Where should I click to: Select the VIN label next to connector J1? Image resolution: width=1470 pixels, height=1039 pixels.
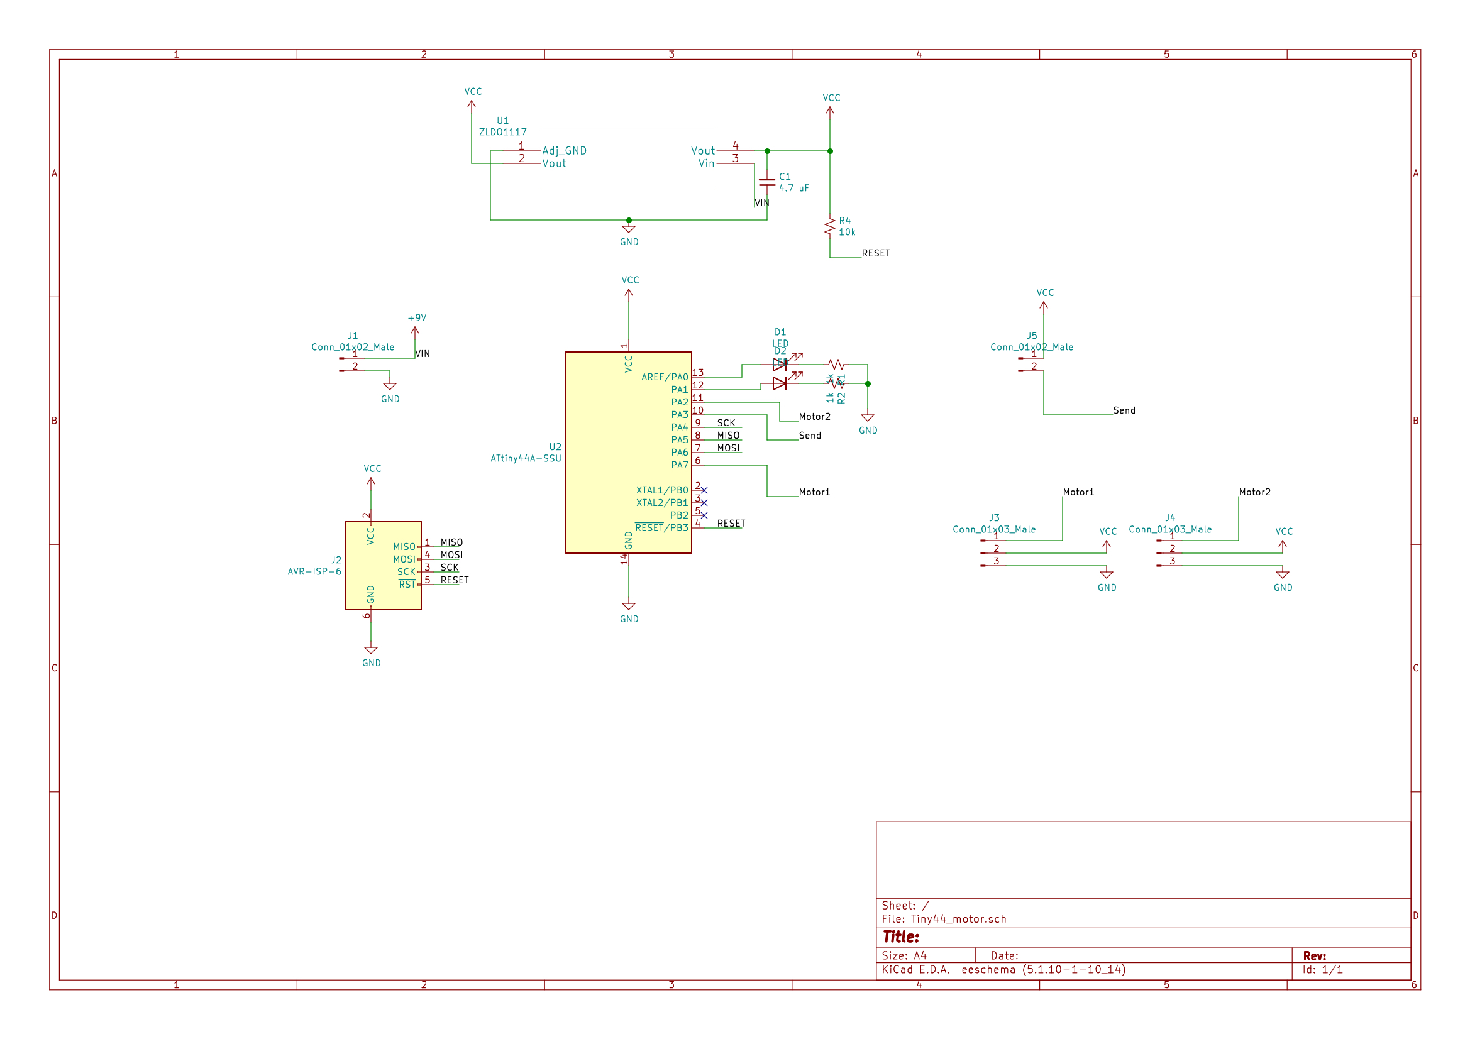(423, 354)
